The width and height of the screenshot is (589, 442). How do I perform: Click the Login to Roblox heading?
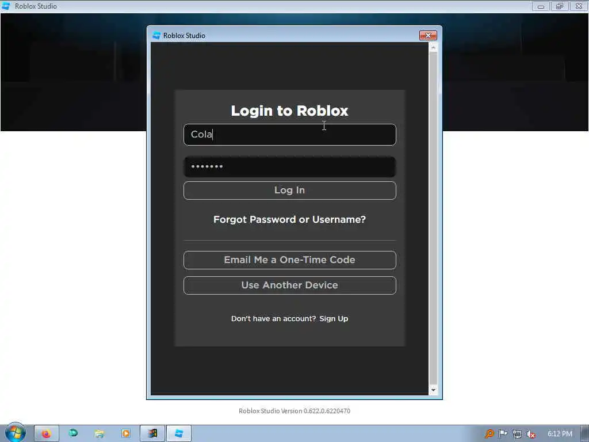click(290, 110)
